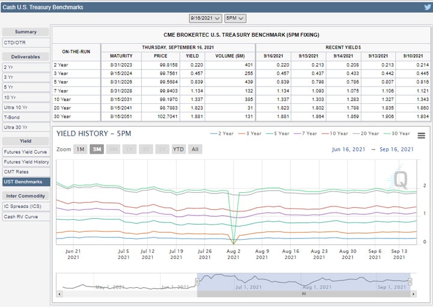This screenshot has height=307, width=433.
Task: Open the 9/16/2021 date dropdown
Action: pyautogui.click(x=205, y=19)
